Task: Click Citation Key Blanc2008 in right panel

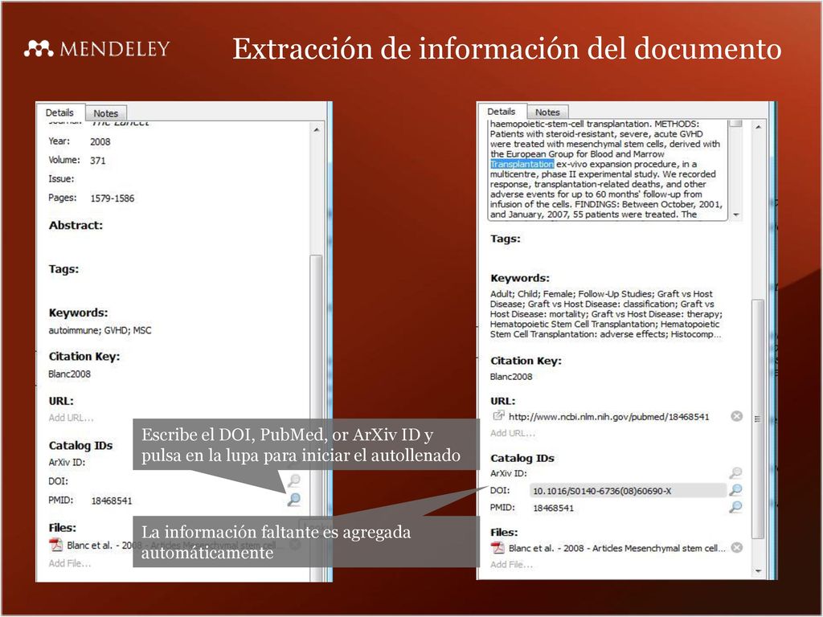Action: click(x=511, y=377)
